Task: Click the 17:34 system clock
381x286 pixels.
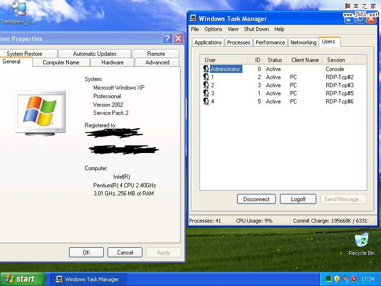Action: [368, 279]
